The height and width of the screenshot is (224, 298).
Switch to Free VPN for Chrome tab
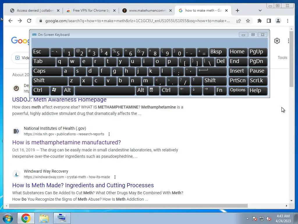pos(91,10)
